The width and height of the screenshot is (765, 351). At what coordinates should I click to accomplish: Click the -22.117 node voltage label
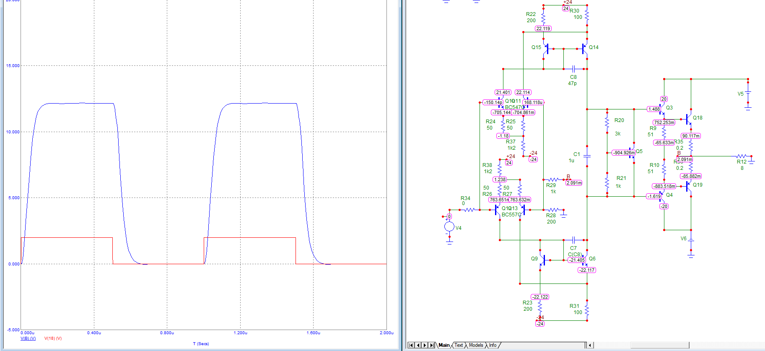point(586,270)
